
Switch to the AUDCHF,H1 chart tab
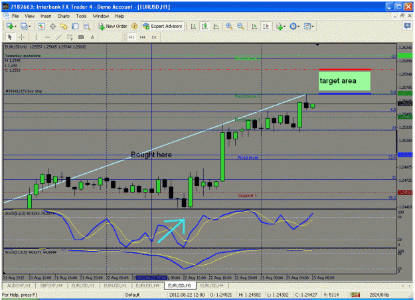(x=19, y=285)
